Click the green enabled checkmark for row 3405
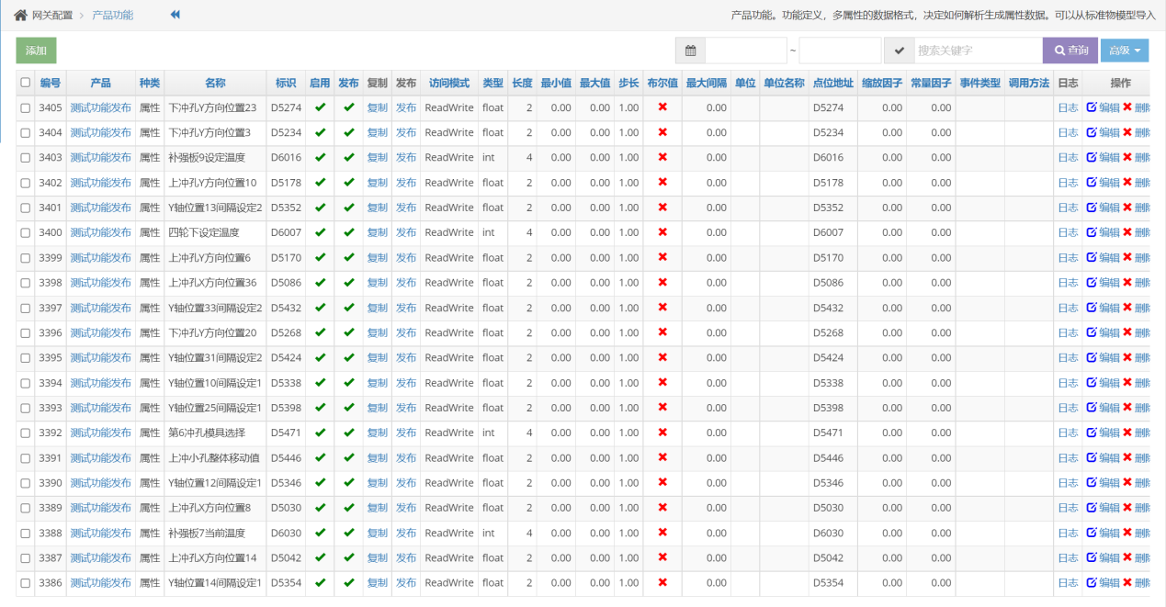This screenshot has width=1166, height=607. (x=320, y=107)
